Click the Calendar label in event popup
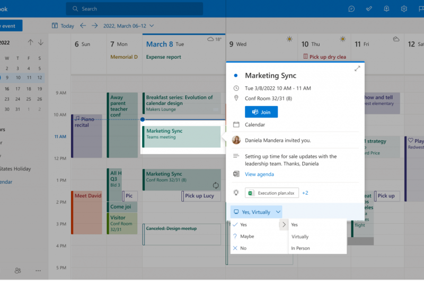 coord(255,125)
